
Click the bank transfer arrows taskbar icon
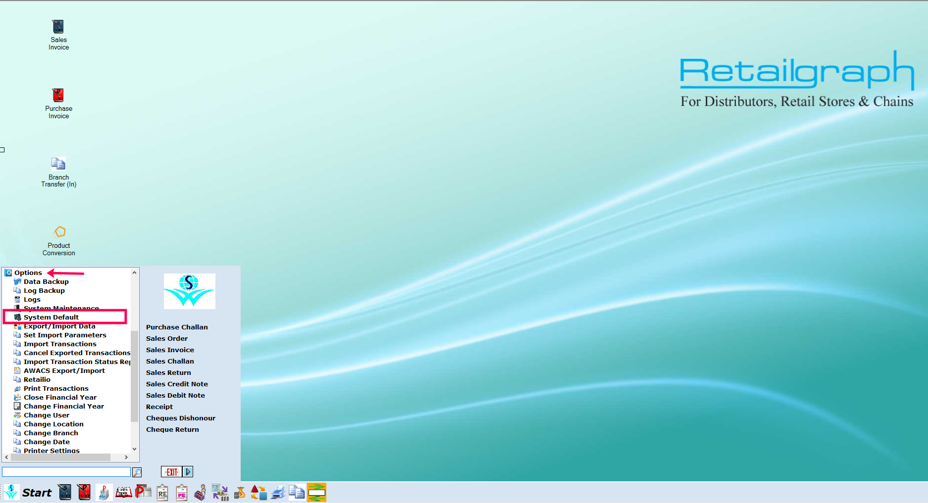coord(220,493)
